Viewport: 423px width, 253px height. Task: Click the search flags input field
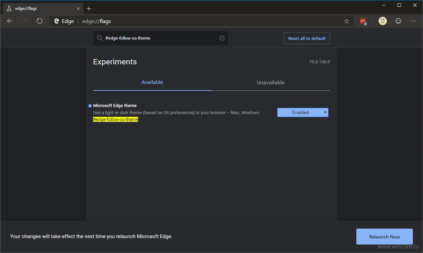pos(160,38)
